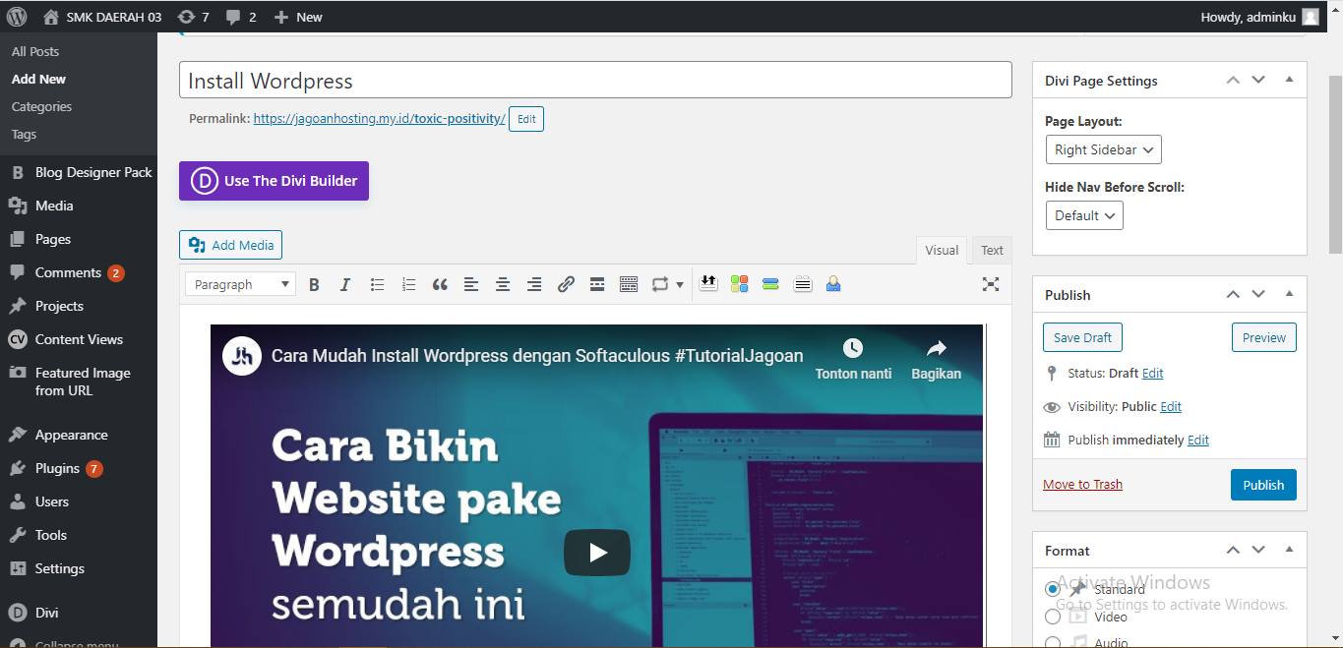Click the four colored squares shortcode icon
This screenshot has height=648, width=1343.
coord(740,283)
